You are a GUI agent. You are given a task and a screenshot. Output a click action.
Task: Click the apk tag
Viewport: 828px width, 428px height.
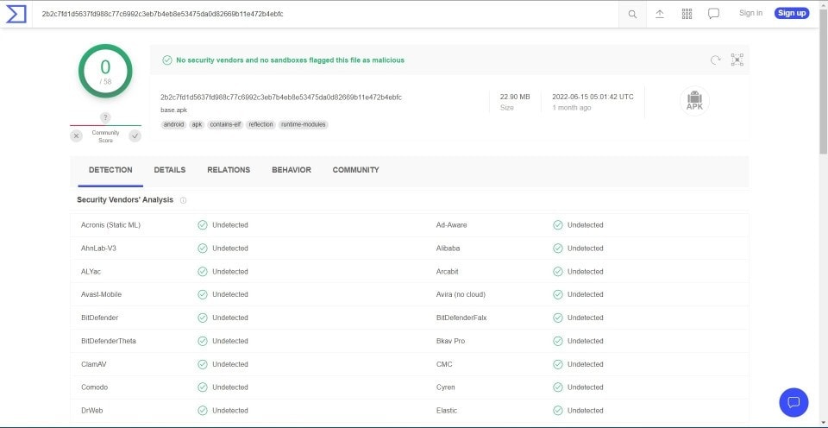coord(197,125)
